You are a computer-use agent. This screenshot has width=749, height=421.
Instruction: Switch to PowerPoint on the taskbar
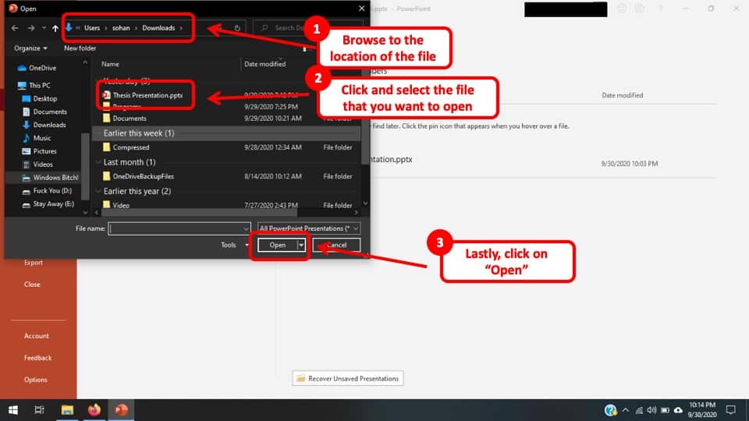(121, 410)
